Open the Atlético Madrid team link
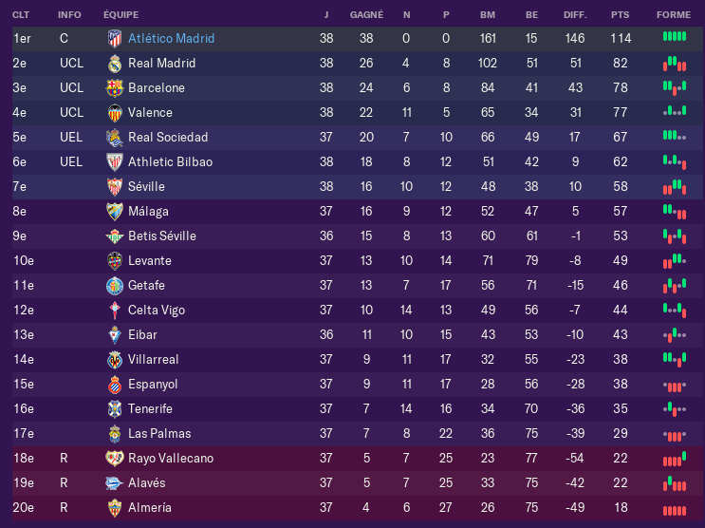 coord(171,39)
